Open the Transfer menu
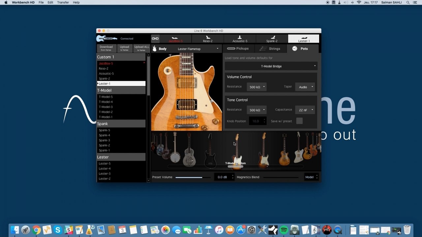 click(63, 2)
